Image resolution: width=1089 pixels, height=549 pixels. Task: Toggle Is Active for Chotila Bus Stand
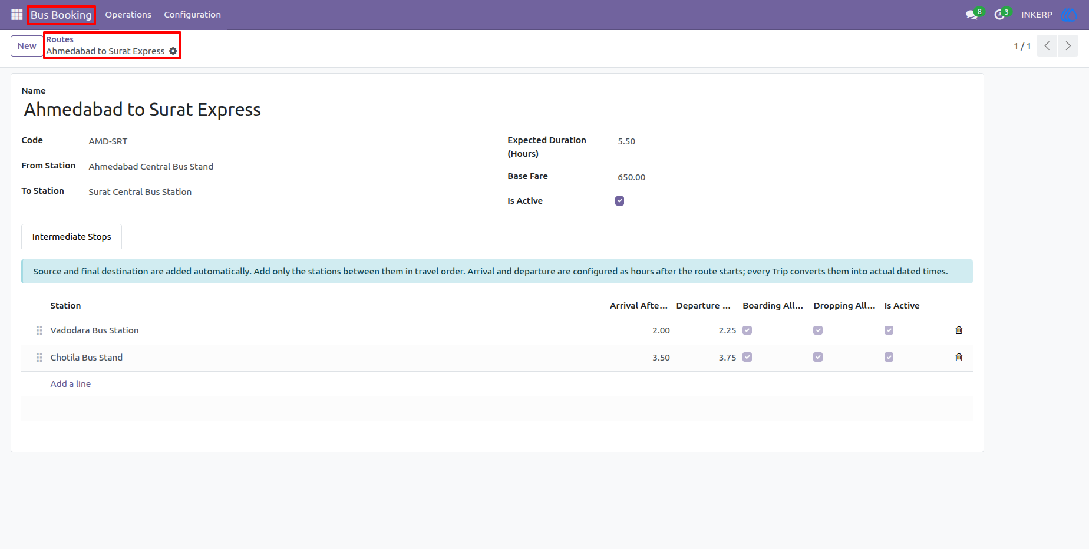point(889,358)
